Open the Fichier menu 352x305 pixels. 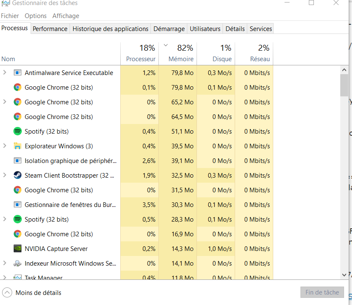[x=10, y=16]
